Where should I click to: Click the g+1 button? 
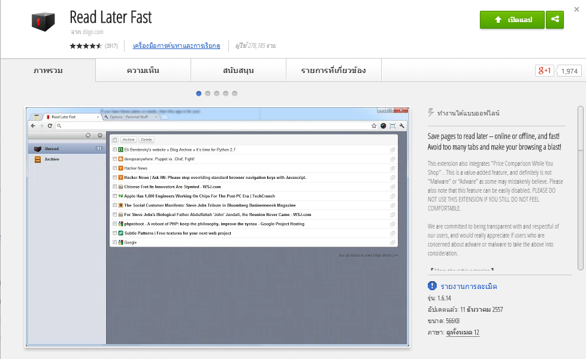[x=544, y=71]
